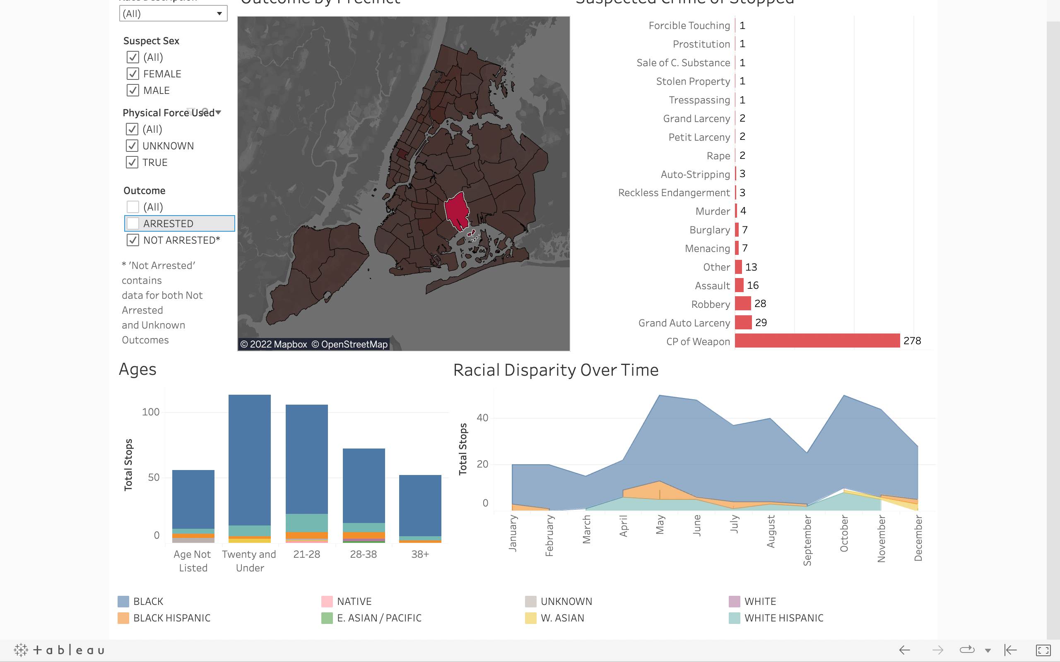The height and width of the screenshot is (662, 1060).
Task: Click the CP of Weapon bar
Action: point(817,341)
